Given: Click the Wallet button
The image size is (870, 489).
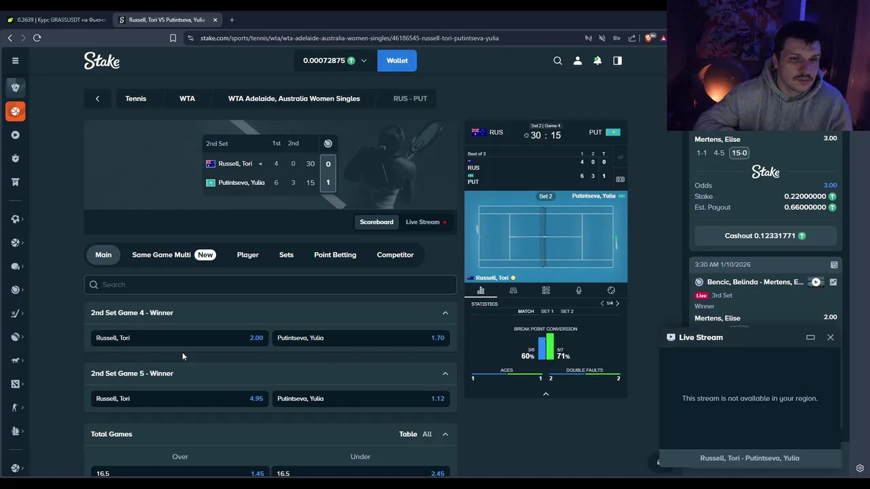Looking at the screenshot, I should 397,60.
